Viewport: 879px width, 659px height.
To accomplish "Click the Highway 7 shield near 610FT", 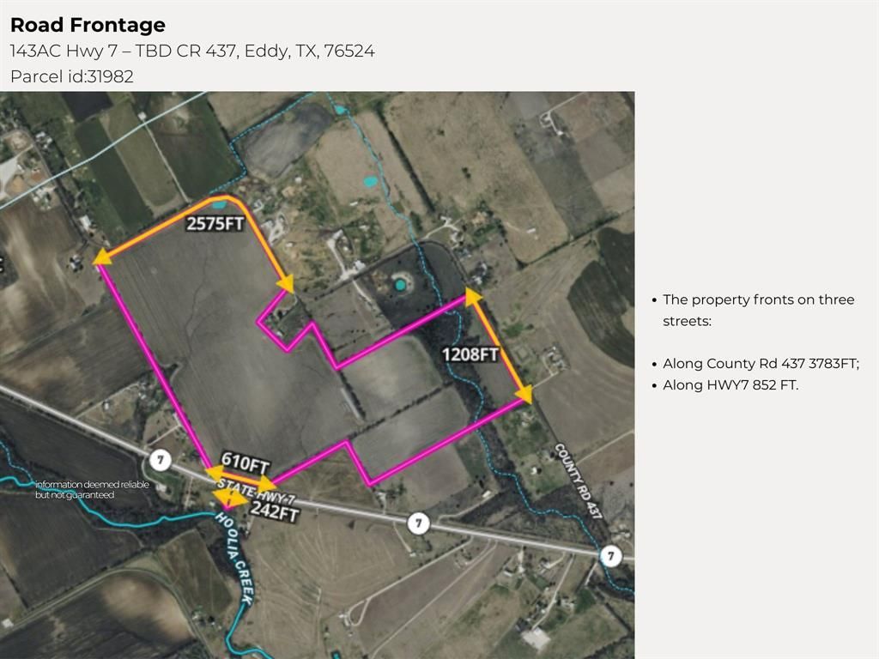I will pyautogui.click(x=161, y=460).
